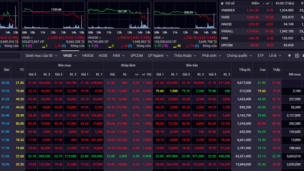Click the Tổng KL column header
304x171 pixels.
(245, 70)
